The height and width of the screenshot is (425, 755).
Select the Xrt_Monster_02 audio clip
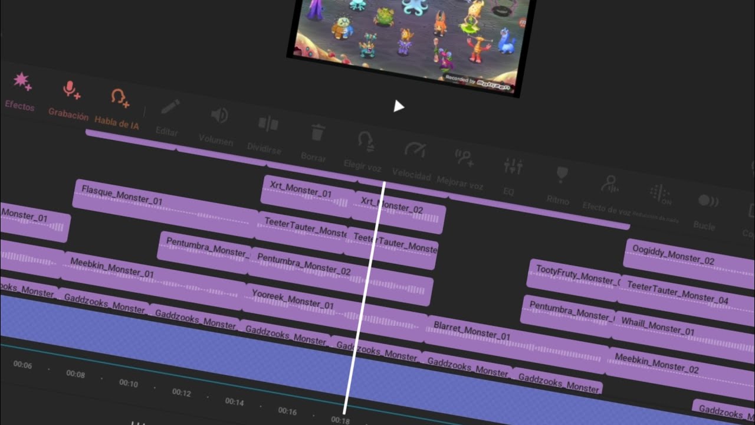pyautogui.click(x=400, y=212)
